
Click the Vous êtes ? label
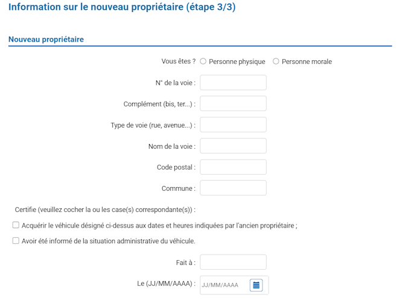[x=179, y=61]
